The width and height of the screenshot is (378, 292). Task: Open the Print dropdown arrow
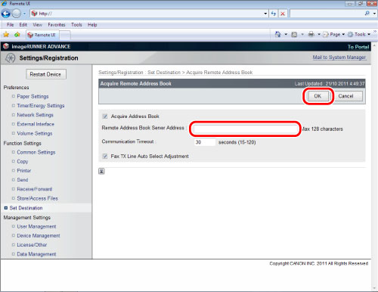coord(319,34)
